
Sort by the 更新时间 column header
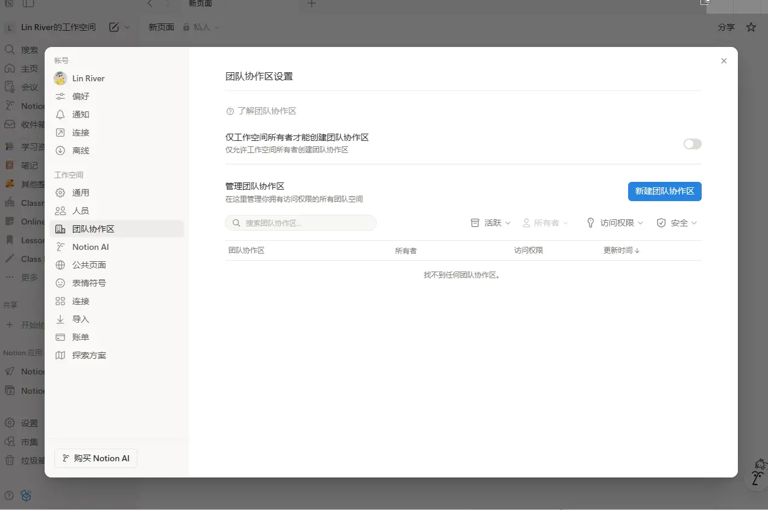click(622, 250)
